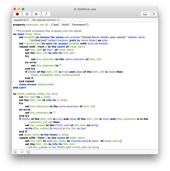
Task: Click the commented 'set the_outtext' line at bottom
Action: (62, 147)
